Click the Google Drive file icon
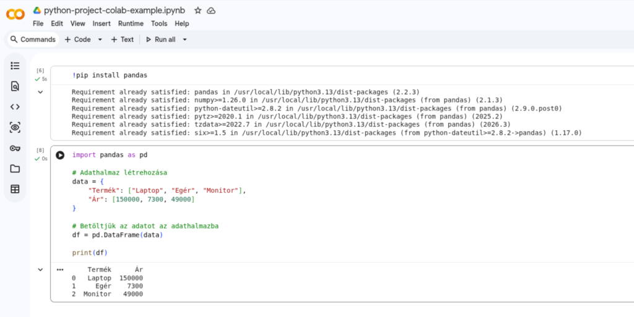 [37, 11]
